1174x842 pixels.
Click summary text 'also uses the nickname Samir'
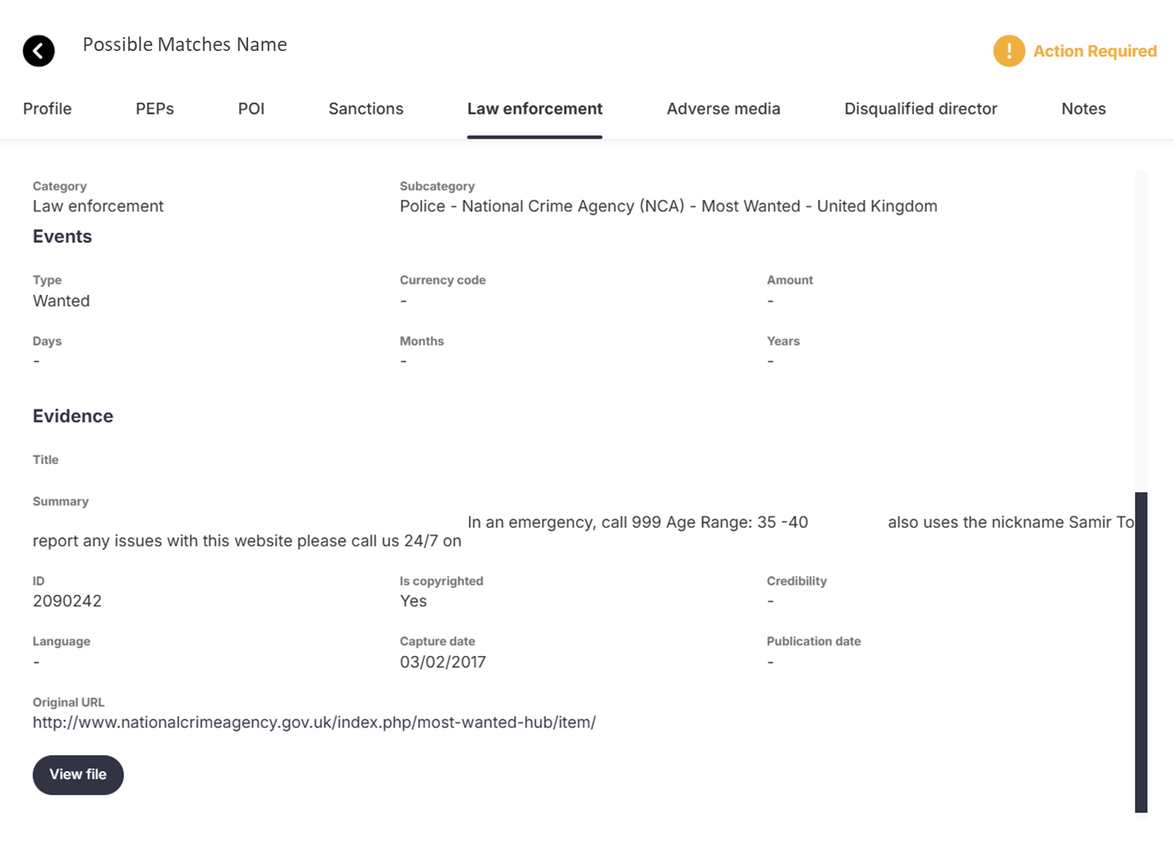999,523
